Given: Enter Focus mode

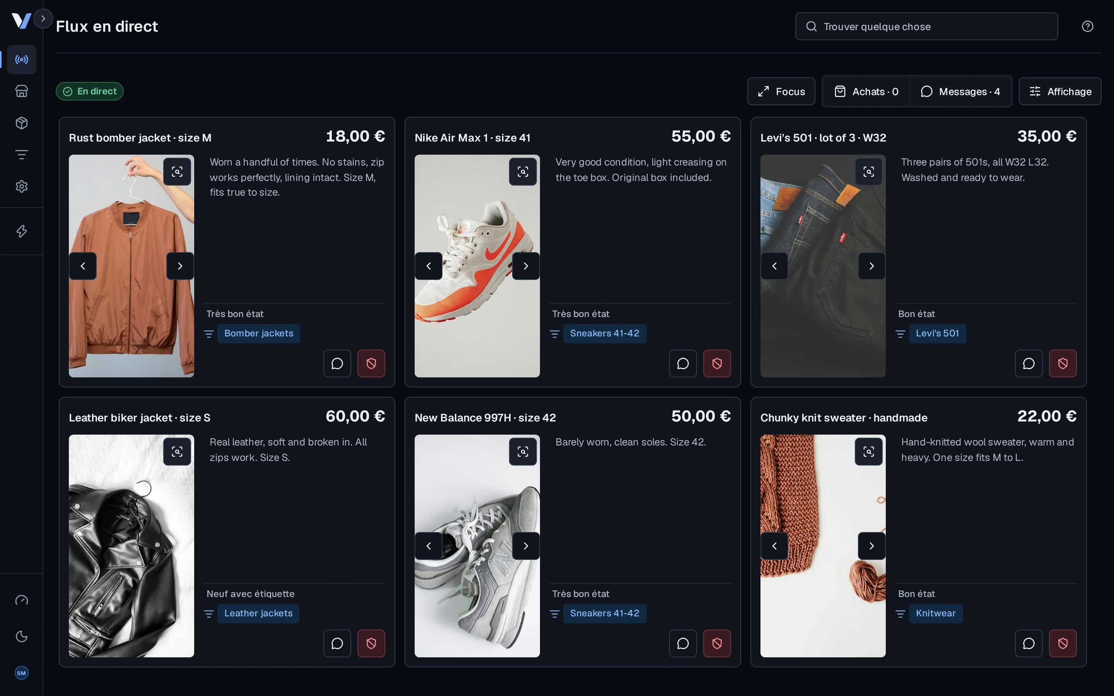Looking at the screenshot, I should point(781,92).
